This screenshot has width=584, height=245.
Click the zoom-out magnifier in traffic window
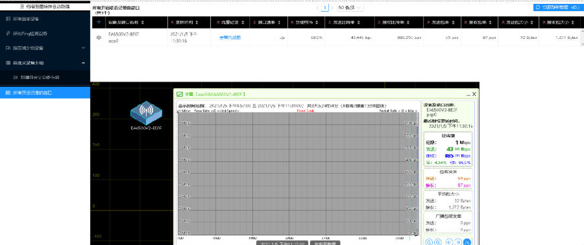(439, 242)
